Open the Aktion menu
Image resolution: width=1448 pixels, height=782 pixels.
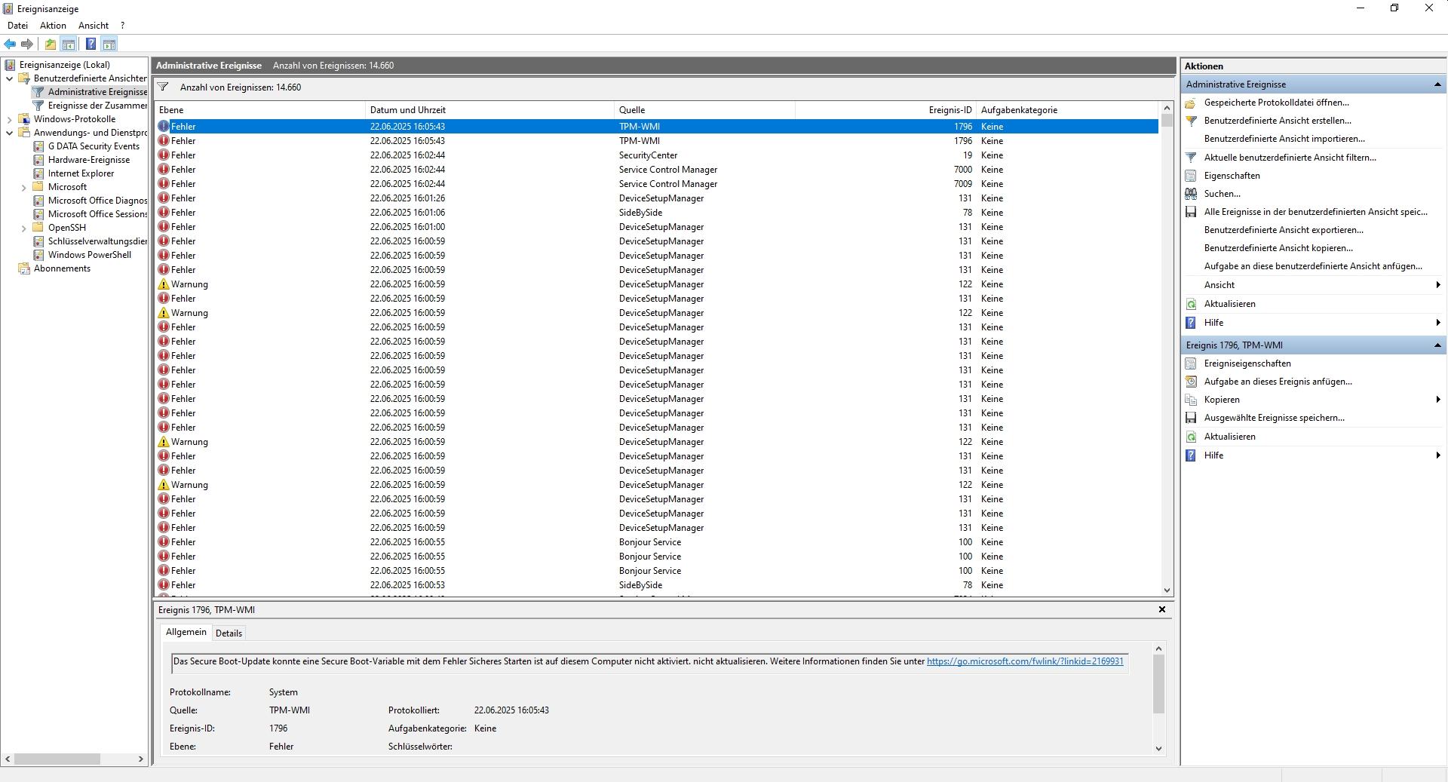coord(53,26)
